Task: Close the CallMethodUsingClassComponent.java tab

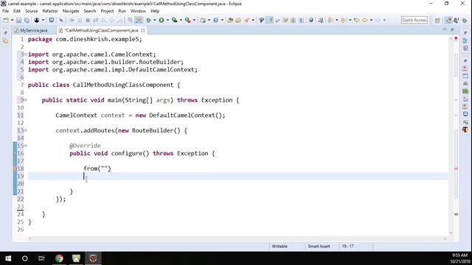Action: (142, 30)
